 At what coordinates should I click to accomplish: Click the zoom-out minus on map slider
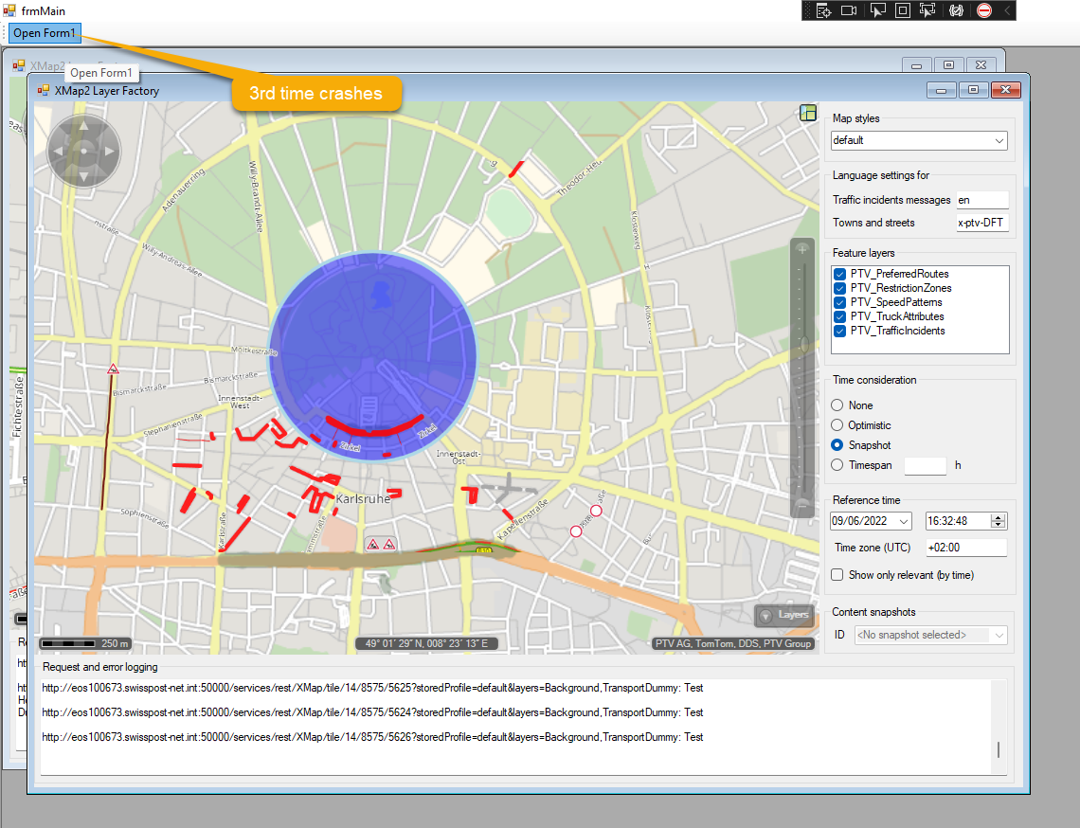802,504
